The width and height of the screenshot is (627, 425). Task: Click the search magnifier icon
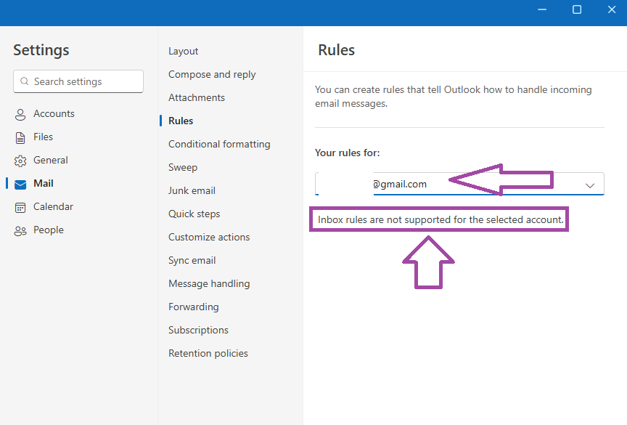click(x=25, y=81)
